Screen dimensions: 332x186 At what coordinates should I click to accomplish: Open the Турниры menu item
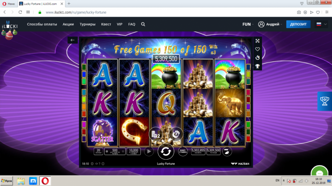(87, 24)
